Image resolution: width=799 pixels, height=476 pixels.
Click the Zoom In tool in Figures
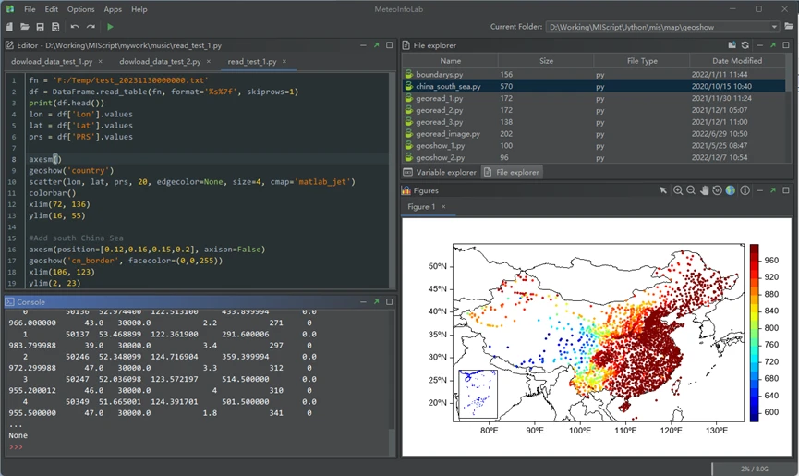point(678,190)
